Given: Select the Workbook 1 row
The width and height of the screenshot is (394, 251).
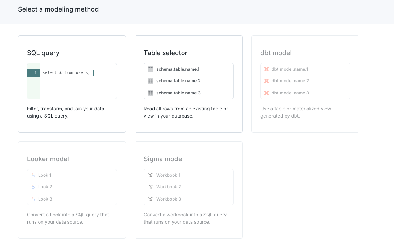Looking at the screenshot, I should (x=189, y=175).
